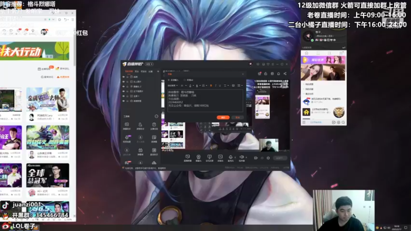Open recent visits link in browser window
The image size is (411, 231).
tap(47, 77)
